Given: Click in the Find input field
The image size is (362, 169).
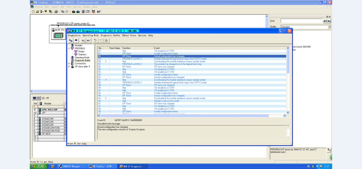Looking at the screenshot, I should (x=301, y=21).
